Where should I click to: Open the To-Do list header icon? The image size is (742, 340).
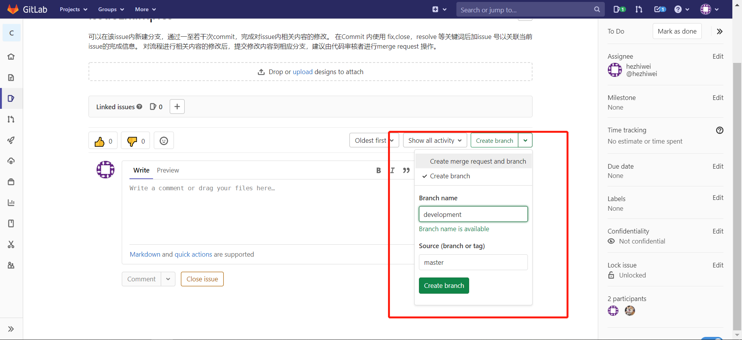(x=660, y=9)
